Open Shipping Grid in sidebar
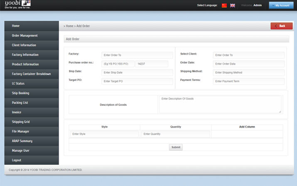The width and height of the screenshot is (297, 186). pyautogui.click(x=32, y=122)
